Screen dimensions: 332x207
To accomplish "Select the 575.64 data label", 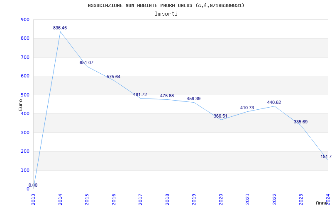I will click(x=113, y=77).
